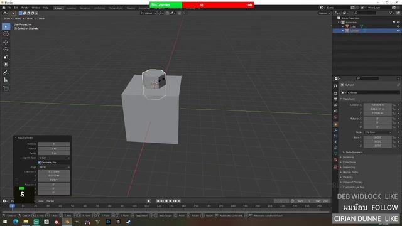Open the Modifiers properties tab

click(335, 131)
